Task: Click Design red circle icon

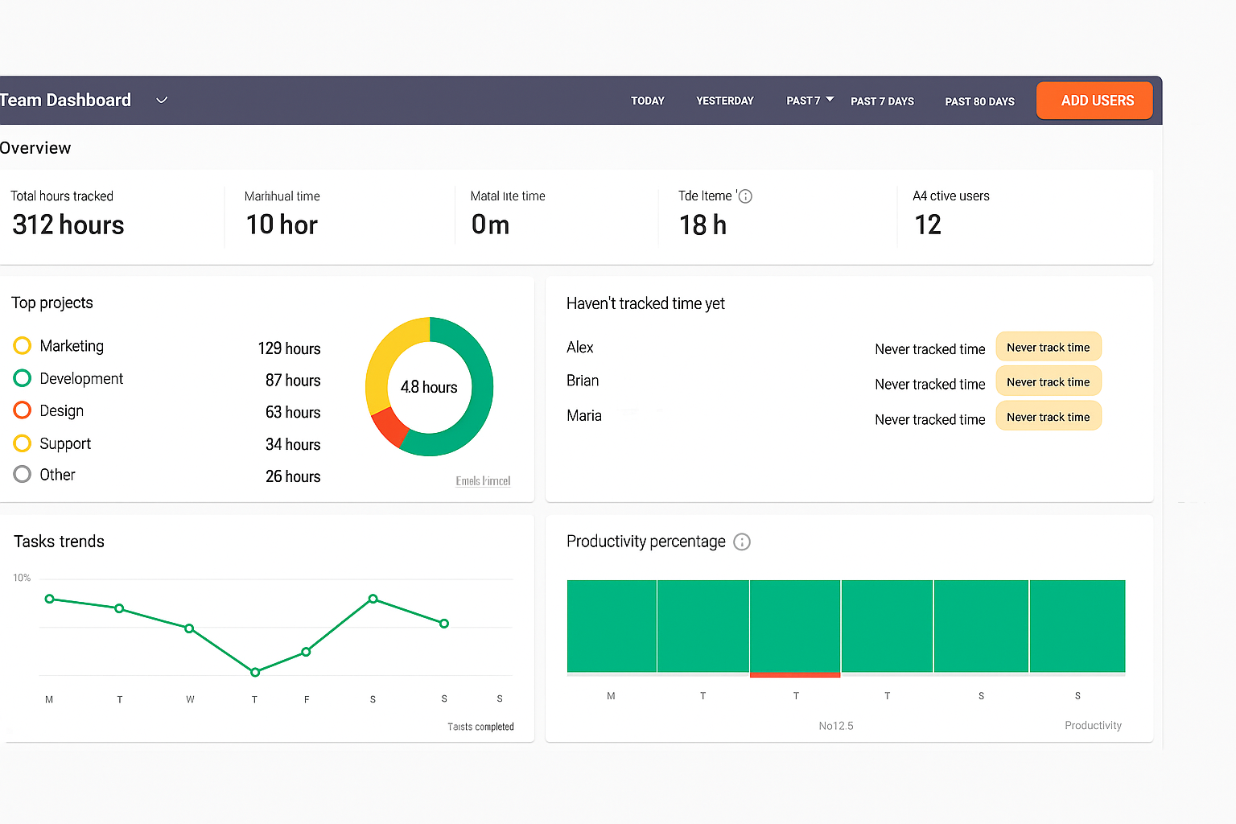Action: tap(23, 410)
